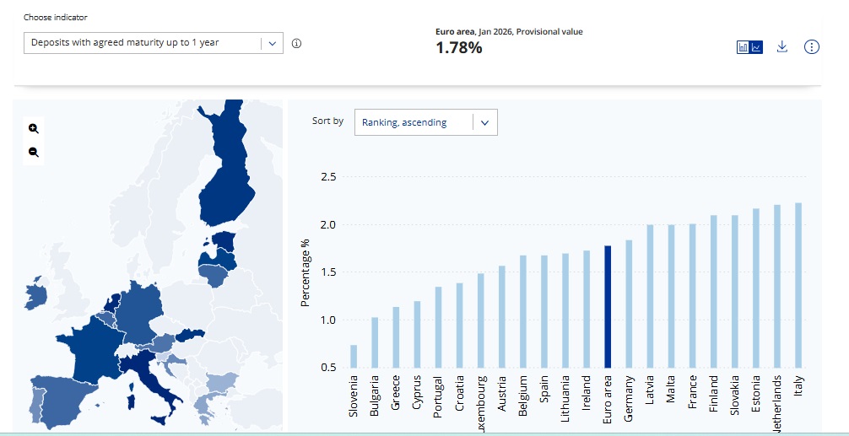Switch to line chart view
The width and height of the screenshot is (849, 436).
pyautogui.click(x=756, y=47)
